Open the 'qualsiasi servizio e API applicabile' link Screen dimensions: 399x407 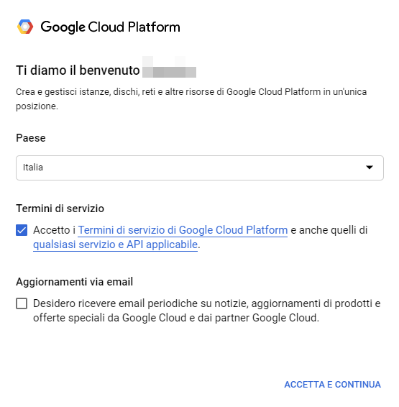point(116,244)
